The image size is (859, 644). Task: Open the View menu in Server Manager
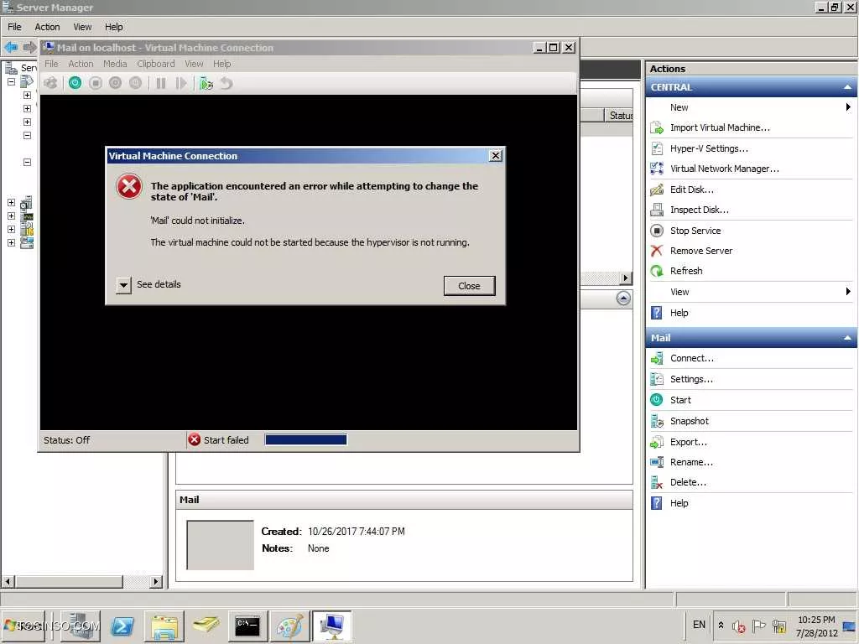click(82, 27)
